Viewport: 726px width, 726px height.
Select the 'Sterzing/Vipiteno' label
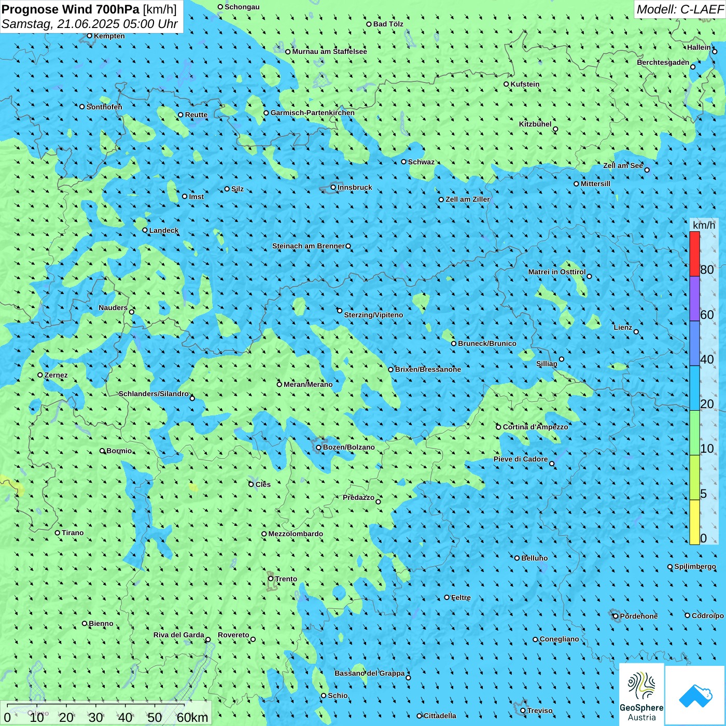pyautogui.click(x=373, y=315)
